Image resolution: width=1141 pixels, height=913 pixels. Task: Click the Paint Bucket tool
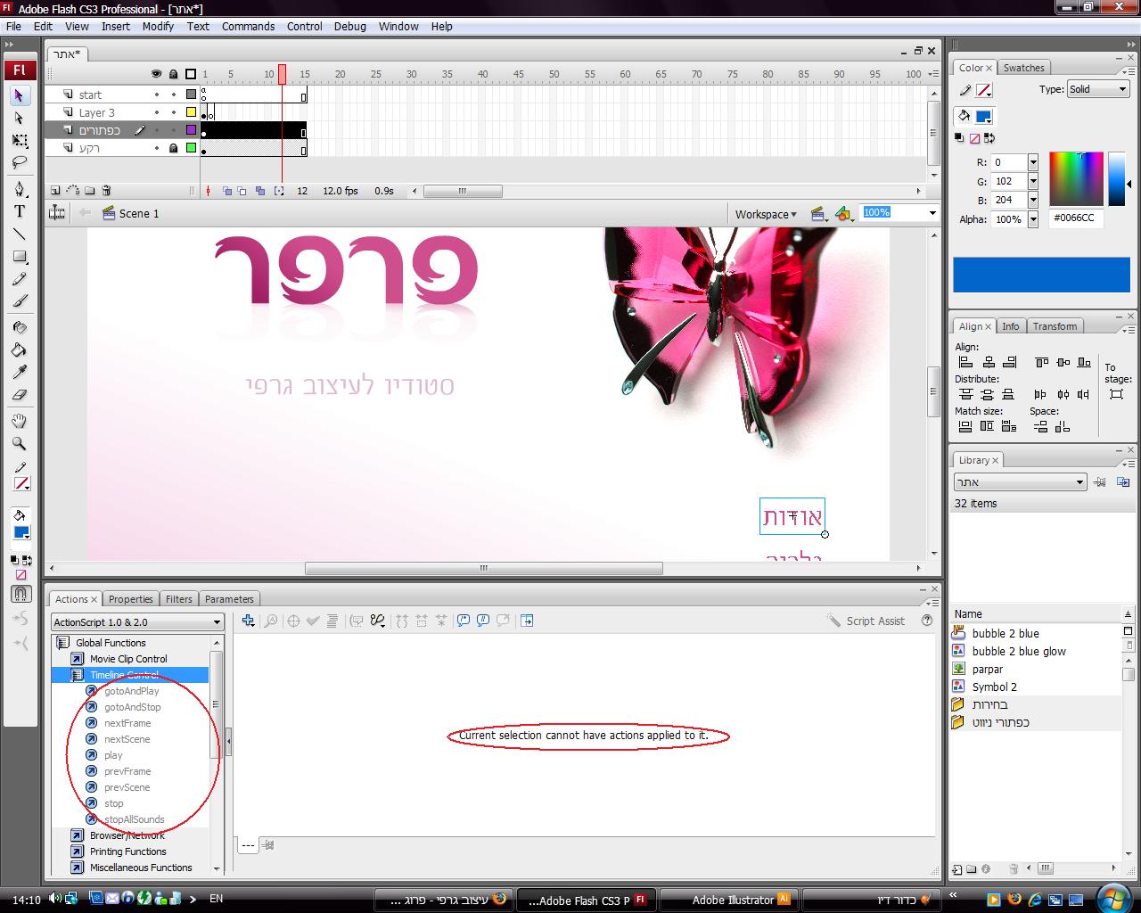tap(19, 350)
